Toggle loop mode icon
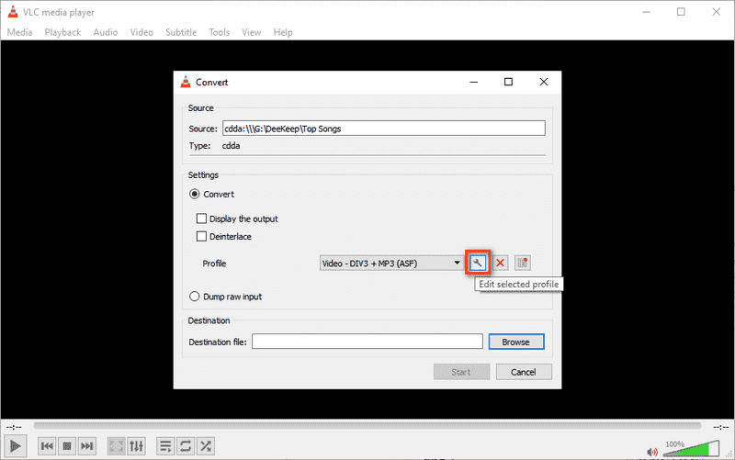The image size is (735, 460). [x=186, y=446]
